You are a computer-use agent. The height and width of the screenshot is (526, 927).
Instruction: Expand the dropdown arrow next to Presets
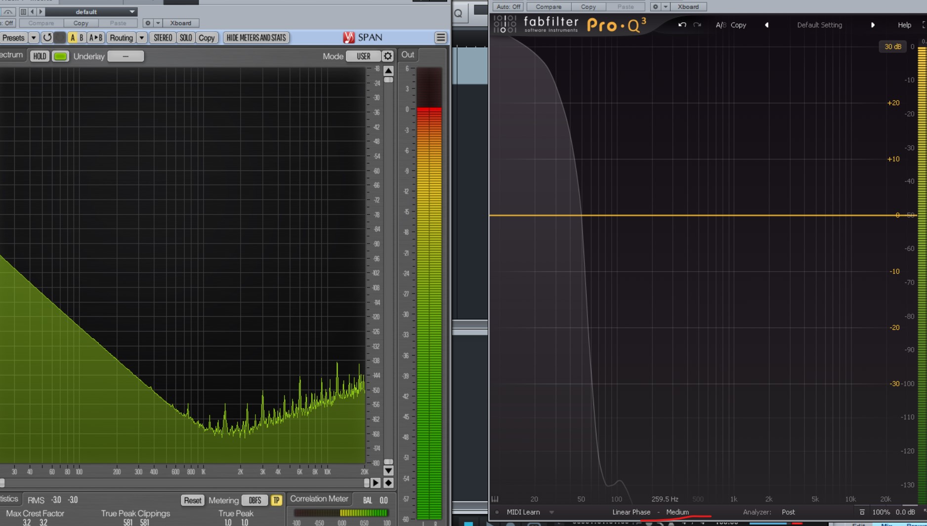point(34,38)
